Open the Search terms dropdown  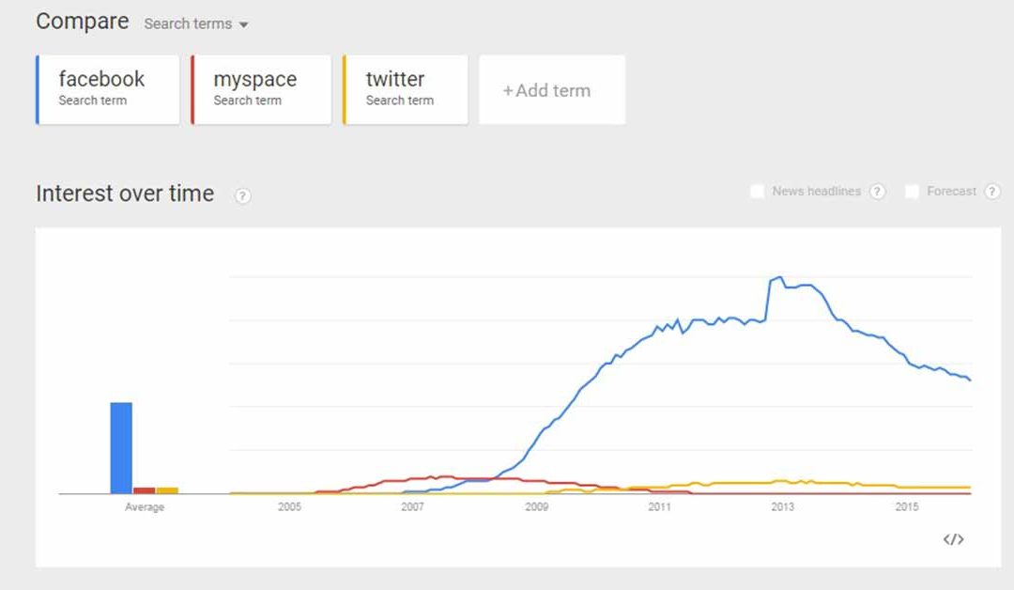point(196,23)
